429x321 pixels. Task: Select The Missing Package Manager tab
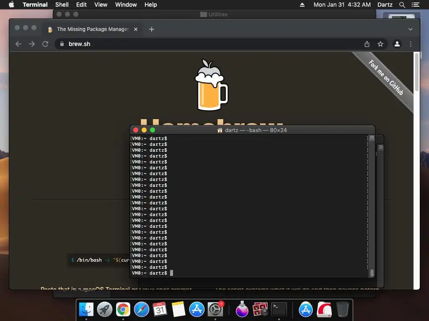click(x=92, y=29)
